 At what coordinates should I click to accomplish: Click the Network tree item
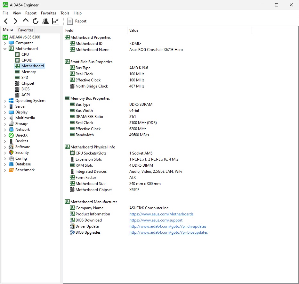click(x=22, y=129)
